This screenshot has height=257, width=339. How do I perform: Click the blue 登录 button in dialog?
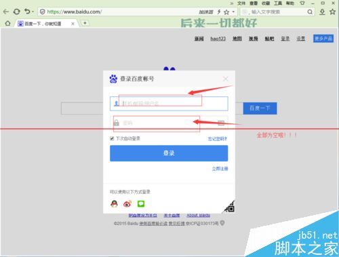(169, 153)
